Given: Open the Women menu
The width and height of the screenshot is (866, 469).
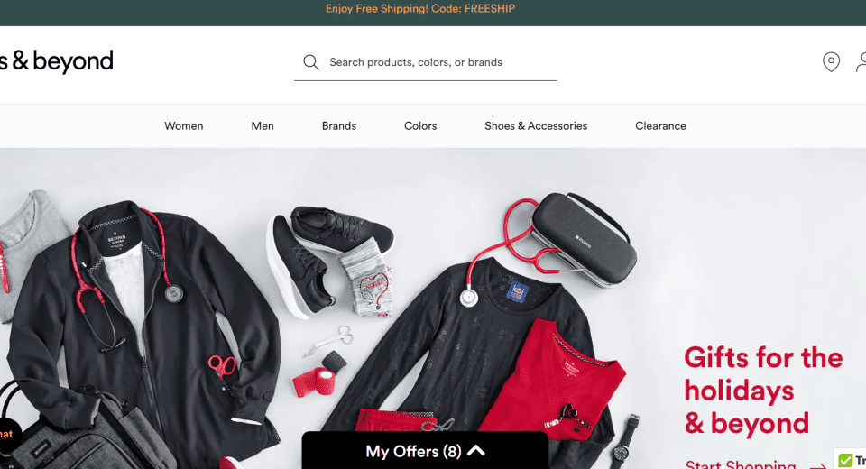Looking at the screenshot, I should (183, 126).
